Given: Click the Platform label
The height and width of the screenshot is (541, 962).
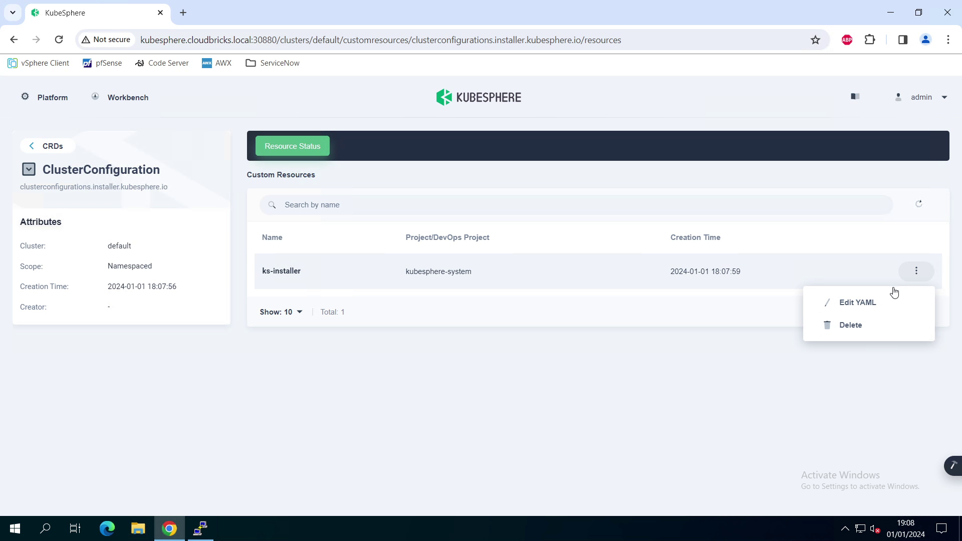Looking at the screenshot, I should [x=53, y=97].
